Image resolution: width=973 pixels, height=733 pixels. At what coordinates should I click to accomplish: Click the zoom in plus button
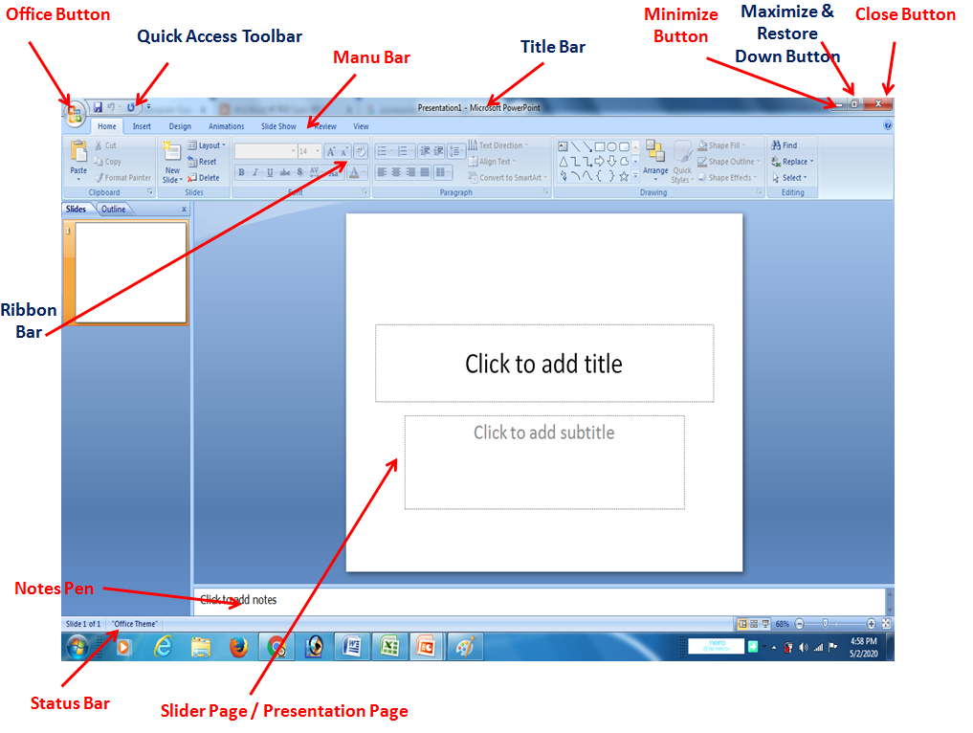[872, 624]
